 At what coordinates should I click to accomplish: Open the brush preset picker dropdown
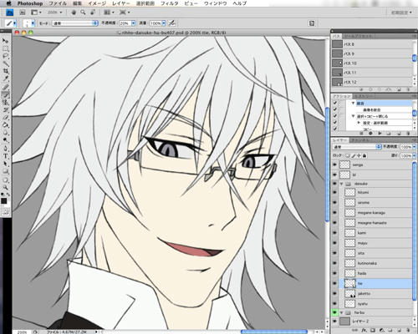pos(33,23)
